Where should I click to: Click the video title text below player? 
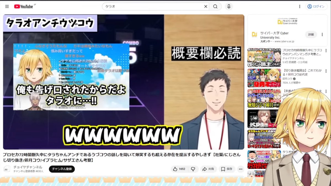122,157
